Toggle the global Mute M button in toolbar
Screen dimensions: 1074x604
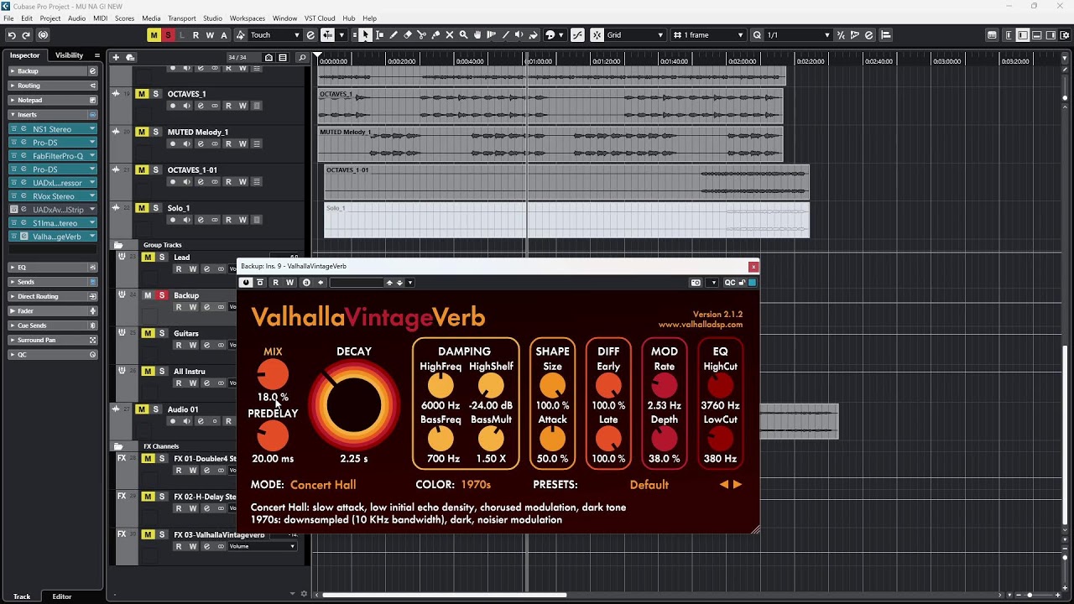(x=154, y=35)
